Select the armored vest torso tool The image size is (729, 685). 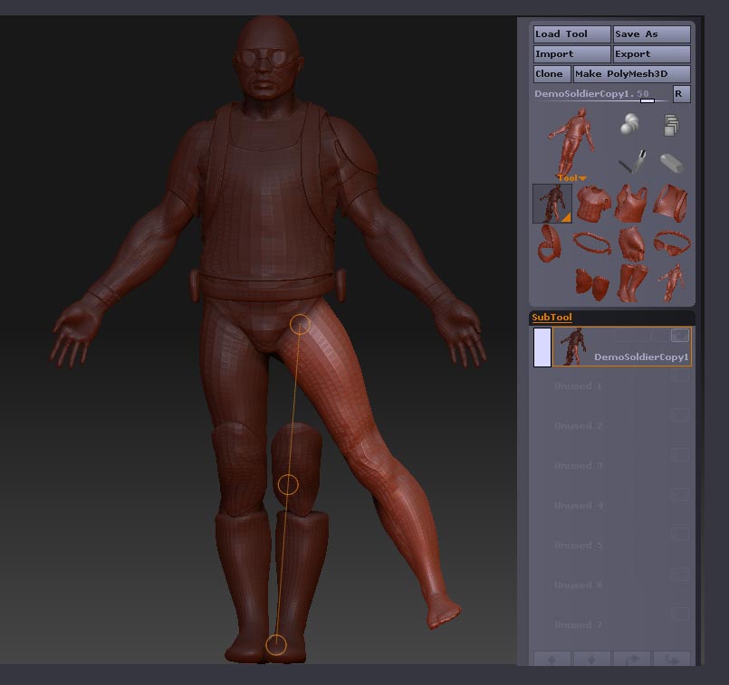591,204
